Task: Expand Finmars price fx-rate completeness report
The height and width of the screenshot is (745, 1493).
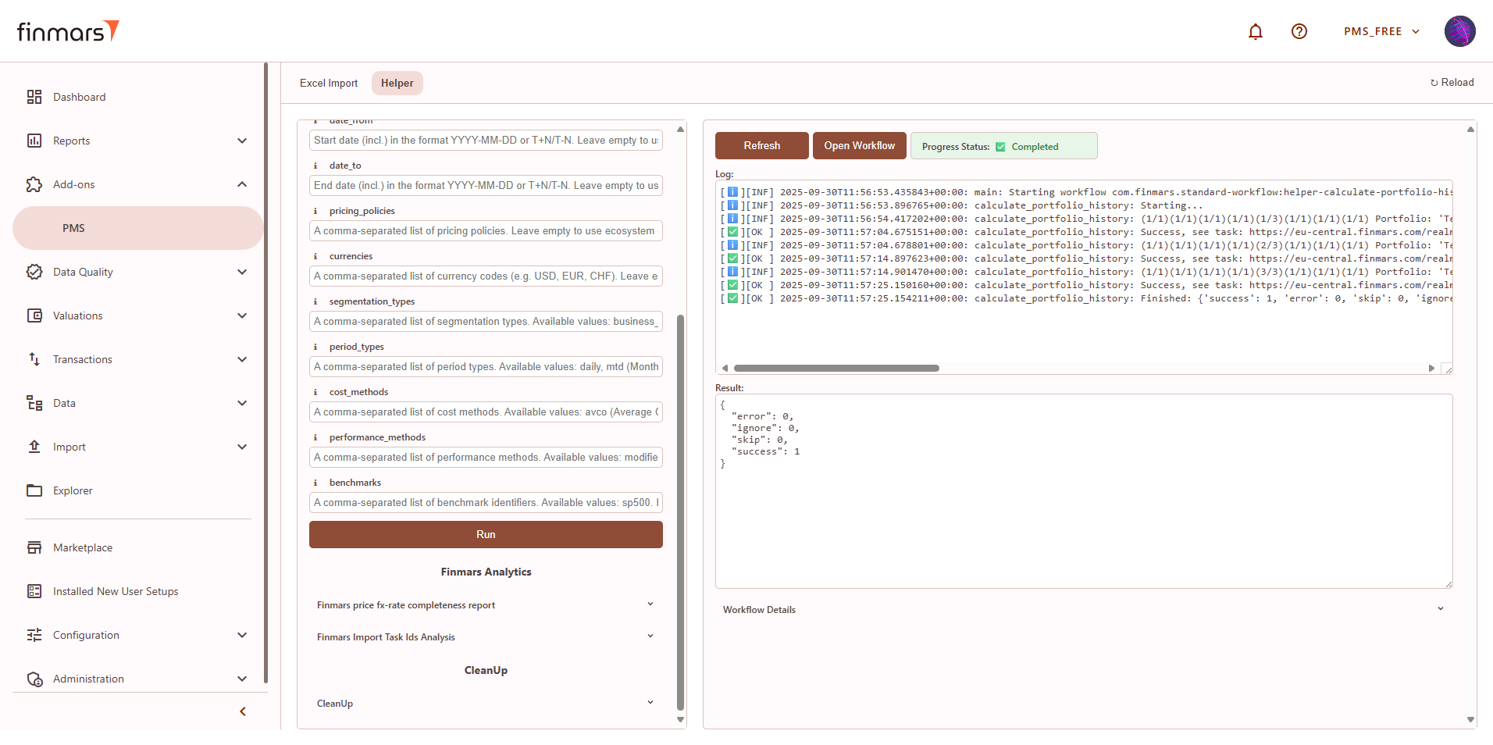Action: (x=650, y=604)
